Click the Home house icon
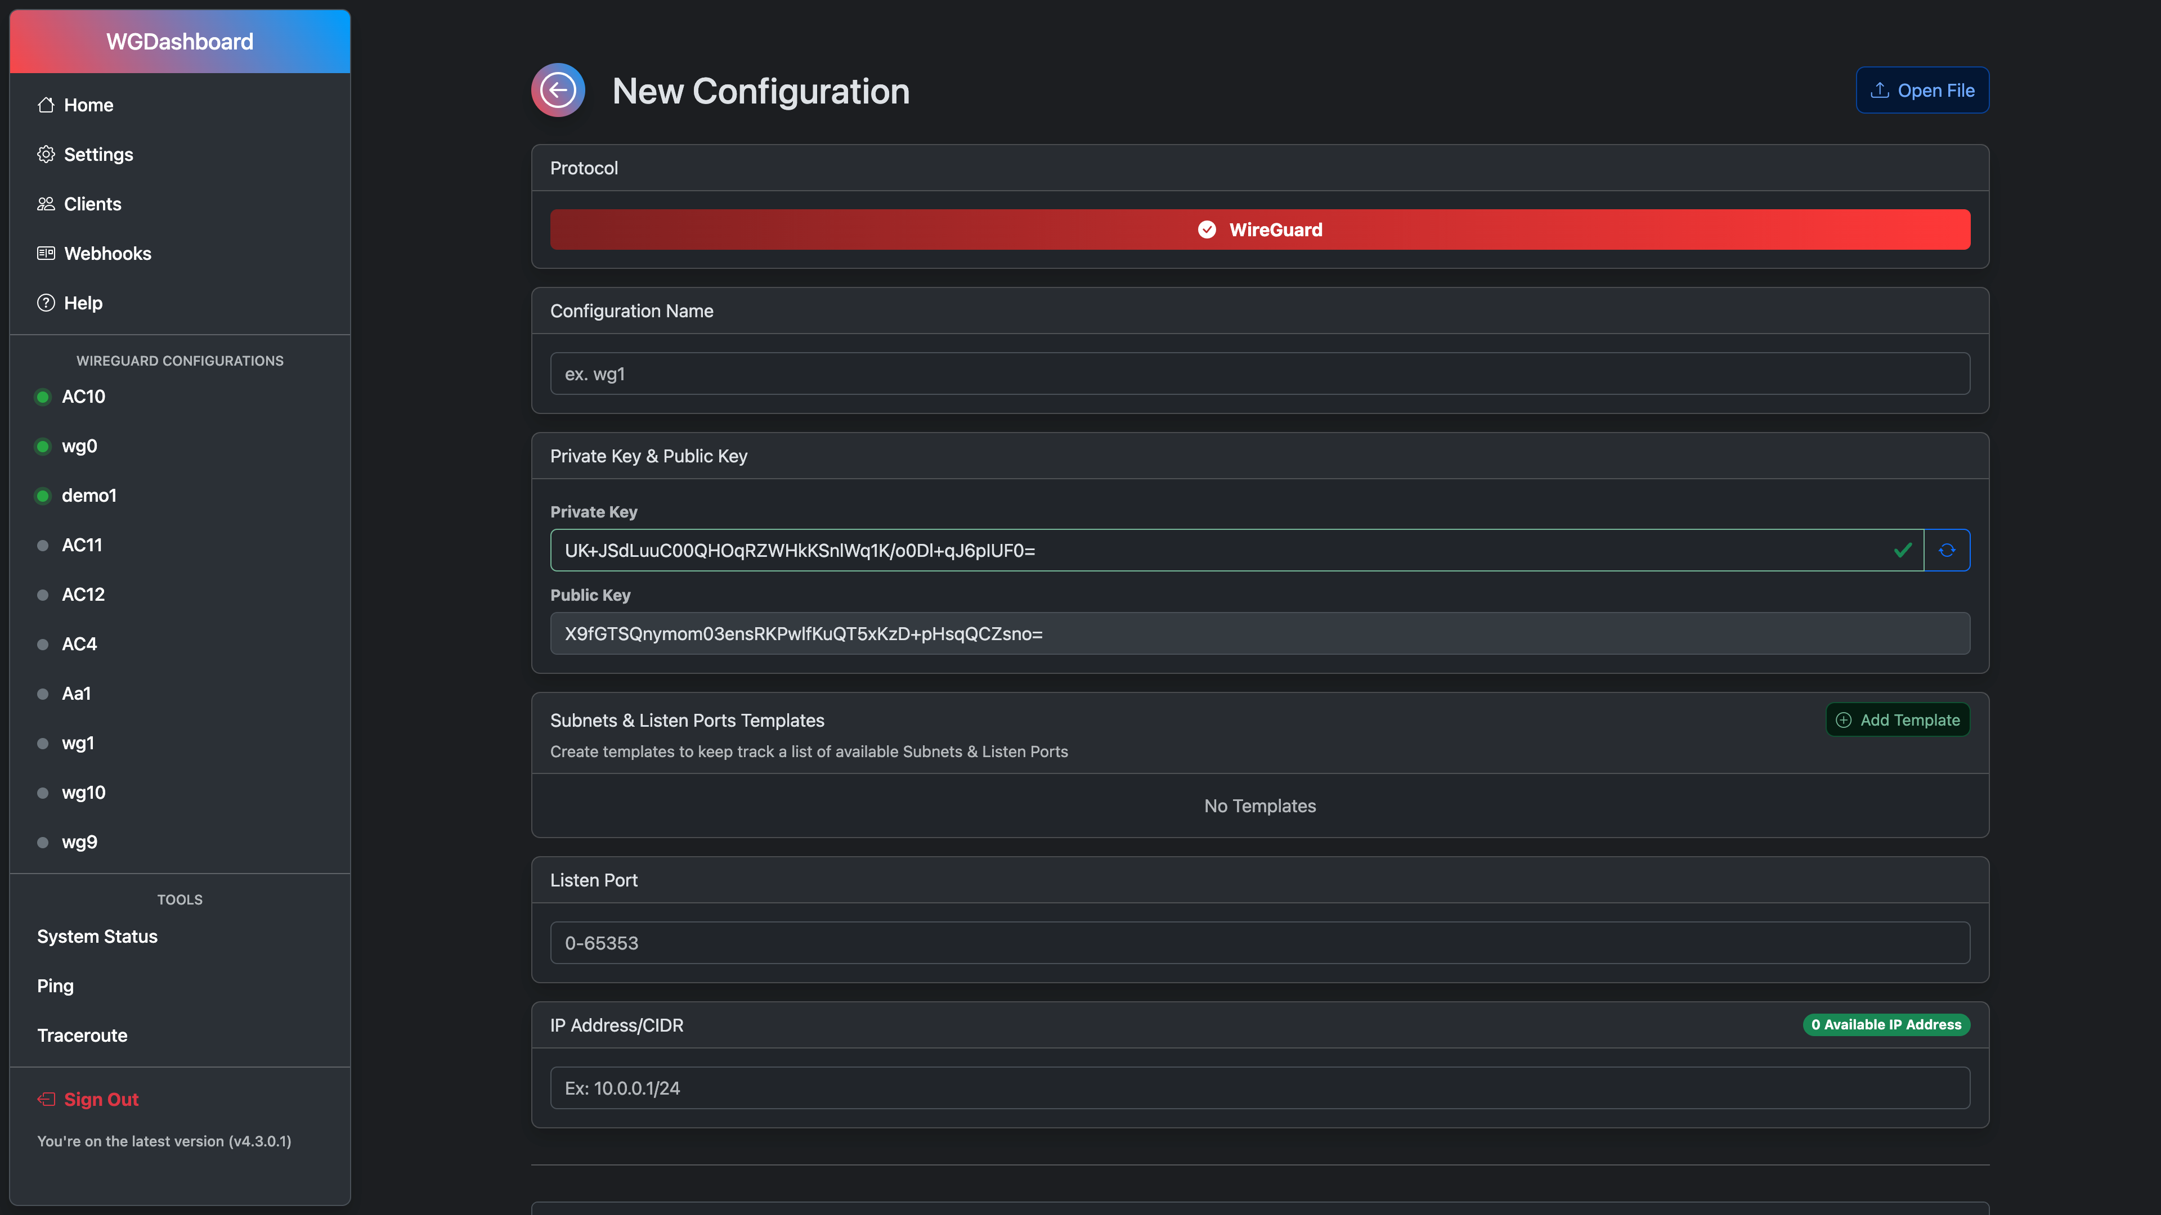 46,105
